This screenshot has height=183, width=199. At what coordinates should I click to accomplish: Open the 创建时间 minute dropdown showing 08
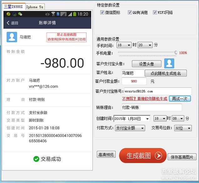[x=178, y=118]
